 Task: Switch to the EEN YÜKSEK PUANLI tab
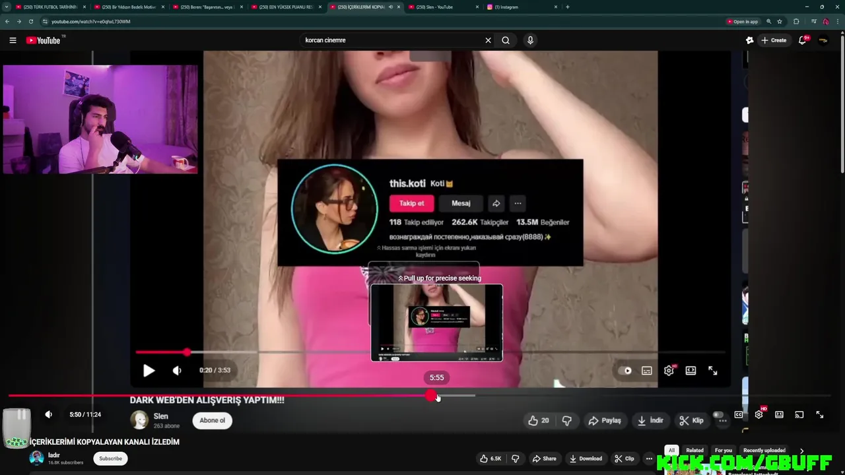pyautogui.click(x=285, y=7)
